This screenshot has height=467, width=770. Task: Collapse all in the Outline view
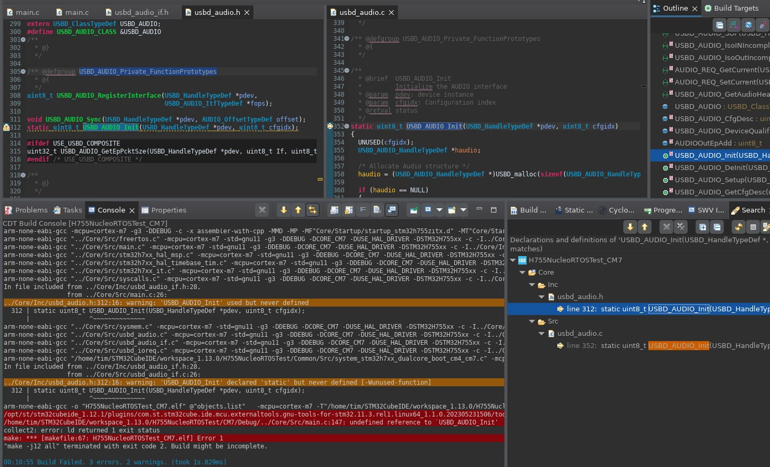coord(720,25)
